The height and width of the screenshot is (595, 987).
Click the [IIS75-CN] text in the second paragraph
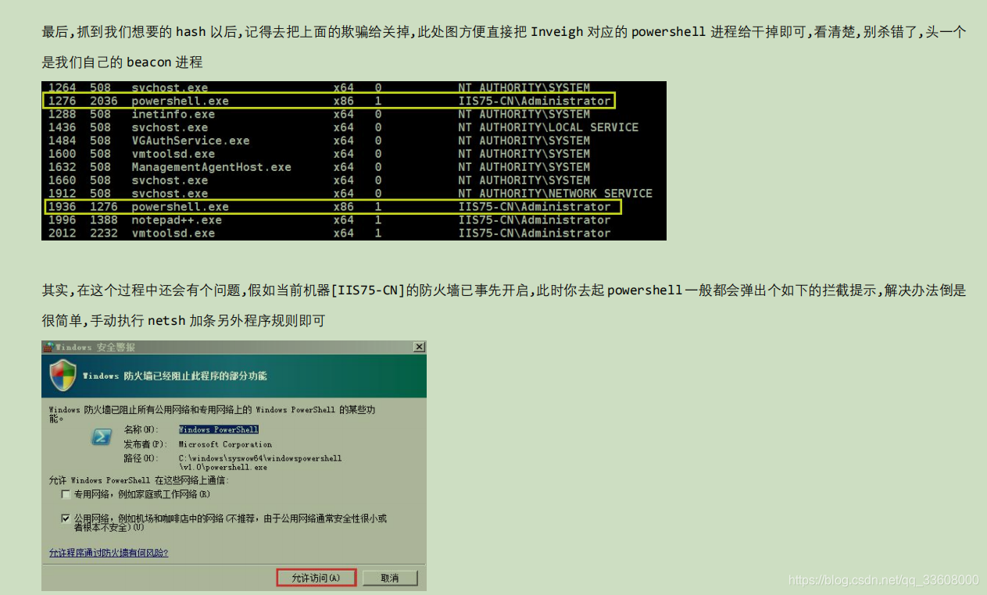[369, 290]
